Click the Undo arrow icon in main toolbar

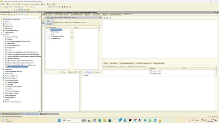[x=25, y=7]
